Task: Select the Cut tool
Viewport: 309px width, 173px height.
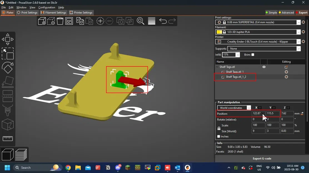Action: [8, 96]
